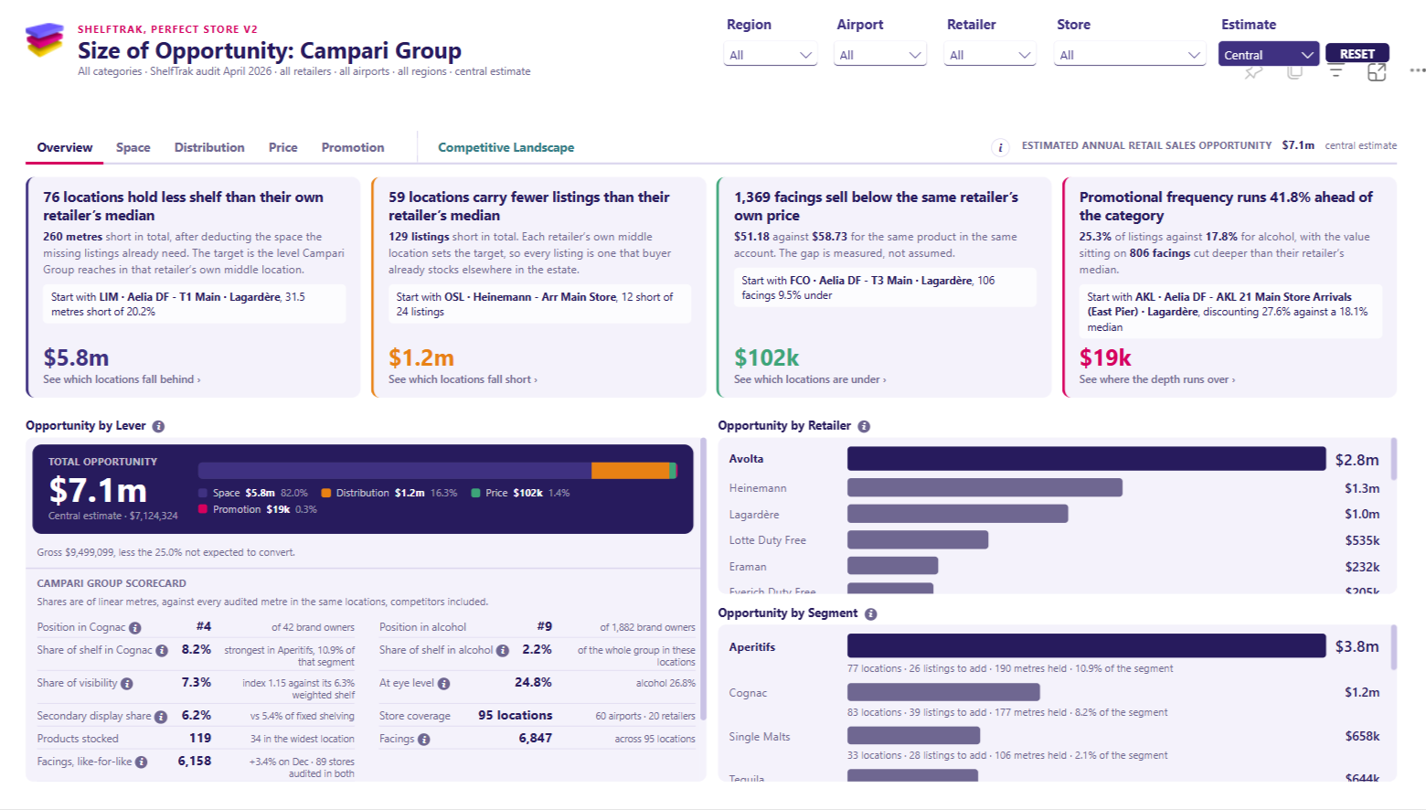Click the info icon beside Share of shelf in Cognac
This screenshot has width=1426, height=810.
pos(162,651)
